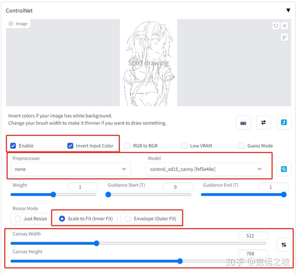
Task: Adjust brush width using the pencil icon
Action: [284, 37]
